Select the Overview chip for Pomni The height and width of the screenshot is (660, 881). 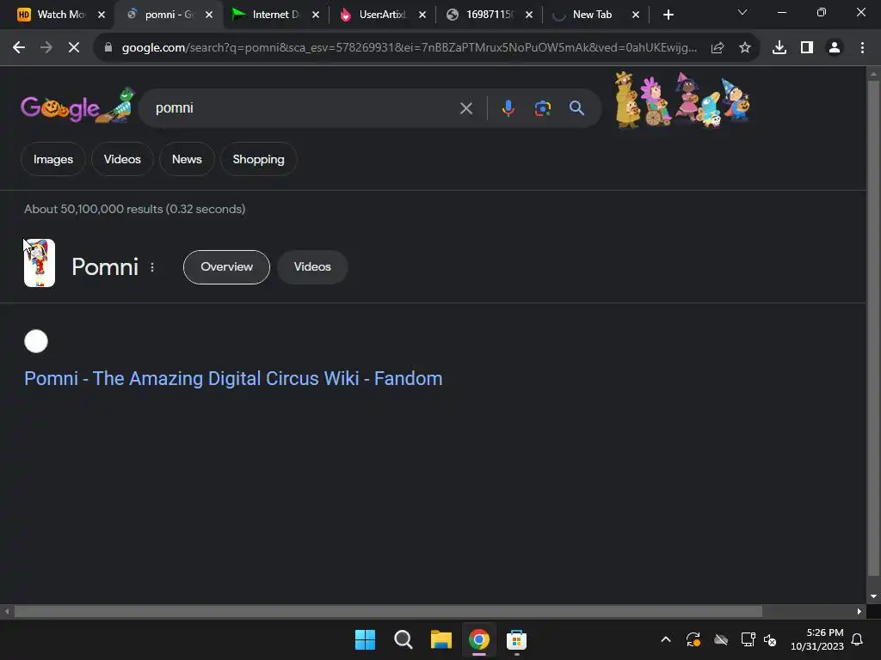pos(226,267)
